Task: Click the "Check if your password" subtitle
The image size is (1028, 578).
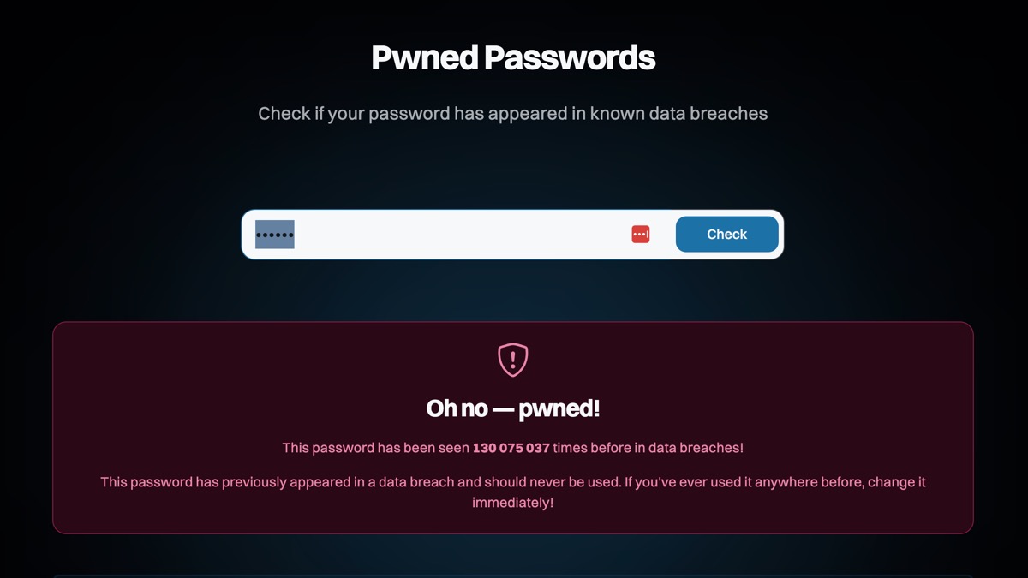Action: pos(512,113)
